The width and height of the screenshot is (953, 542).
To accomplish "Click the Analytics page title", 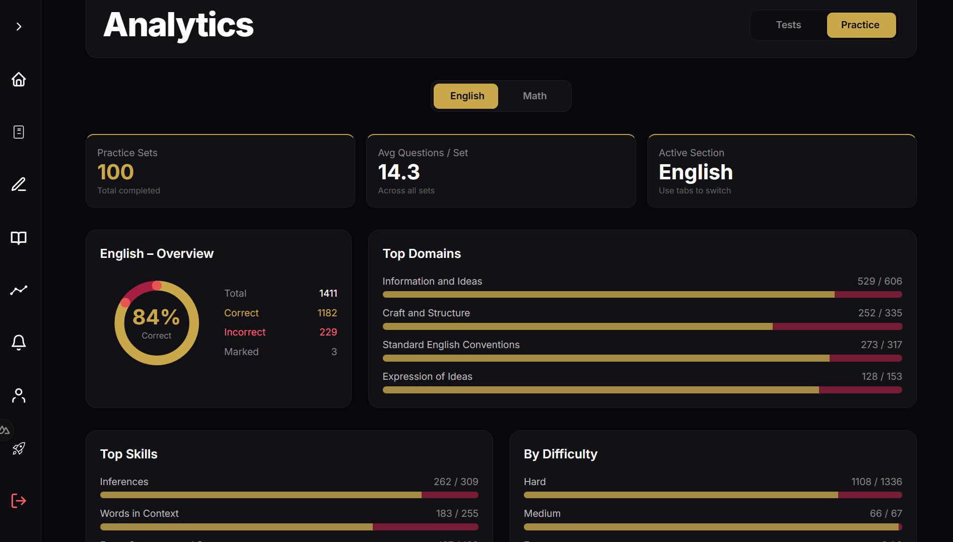I will coord(178,25).
